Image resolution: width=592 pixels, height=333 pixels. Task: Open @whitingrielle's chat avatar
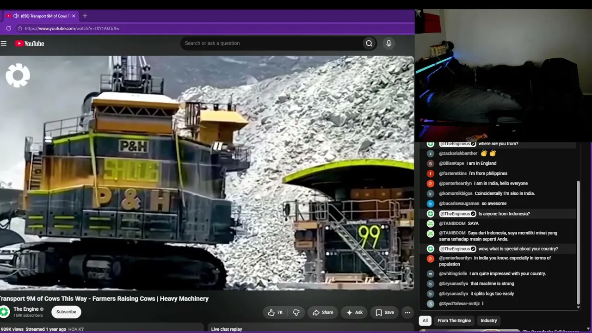point(431,274)
